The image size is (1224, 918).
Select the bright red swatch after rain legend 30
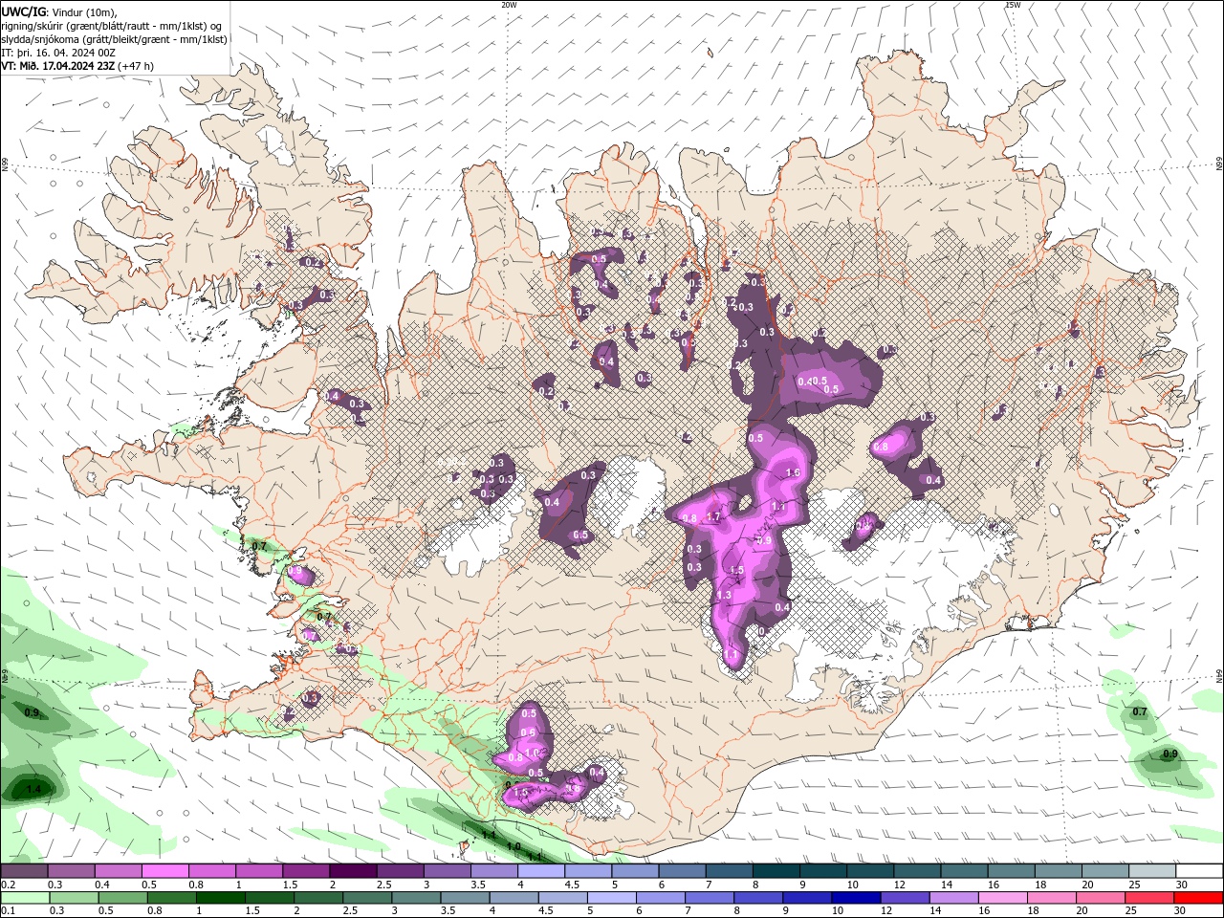coord(1200,898)
